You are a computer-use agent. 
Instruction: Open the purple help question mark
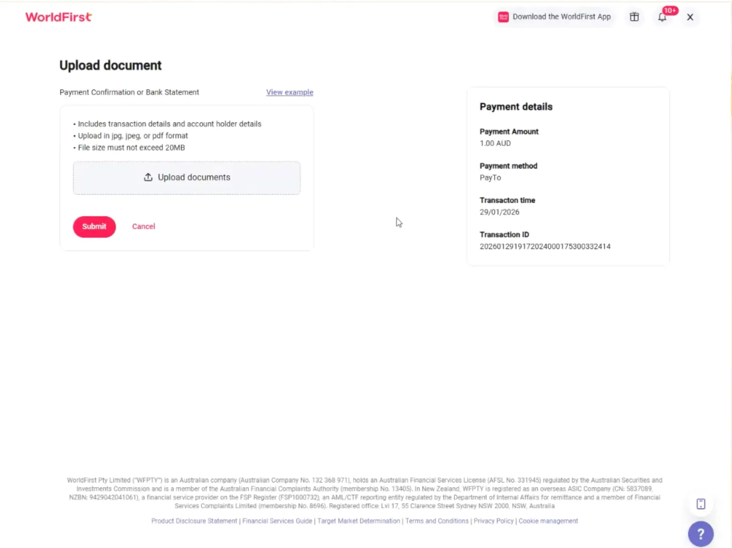[700, 533]
